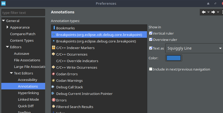Select Compare/Patch preference page

click(x=23, y=34)
